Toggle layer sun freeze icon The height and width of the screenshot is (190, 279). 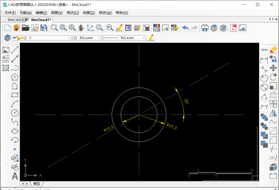coord(21,38)
